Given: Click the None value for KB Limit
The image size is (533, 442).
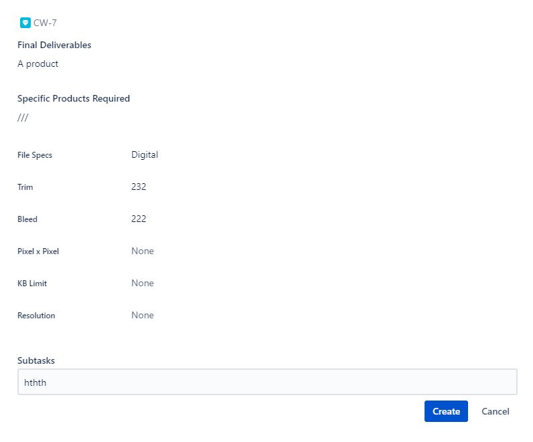Looking at the screenshot, I should 143,283.
